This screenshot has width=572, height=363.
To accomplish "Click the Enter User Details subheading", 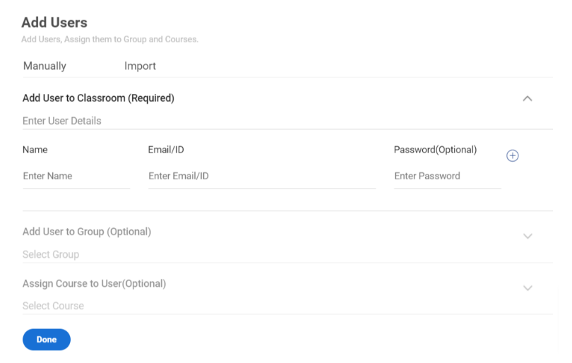I will pos(61,121).
